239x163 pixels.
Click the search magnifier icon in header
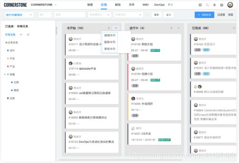click(x=208, y=5)
